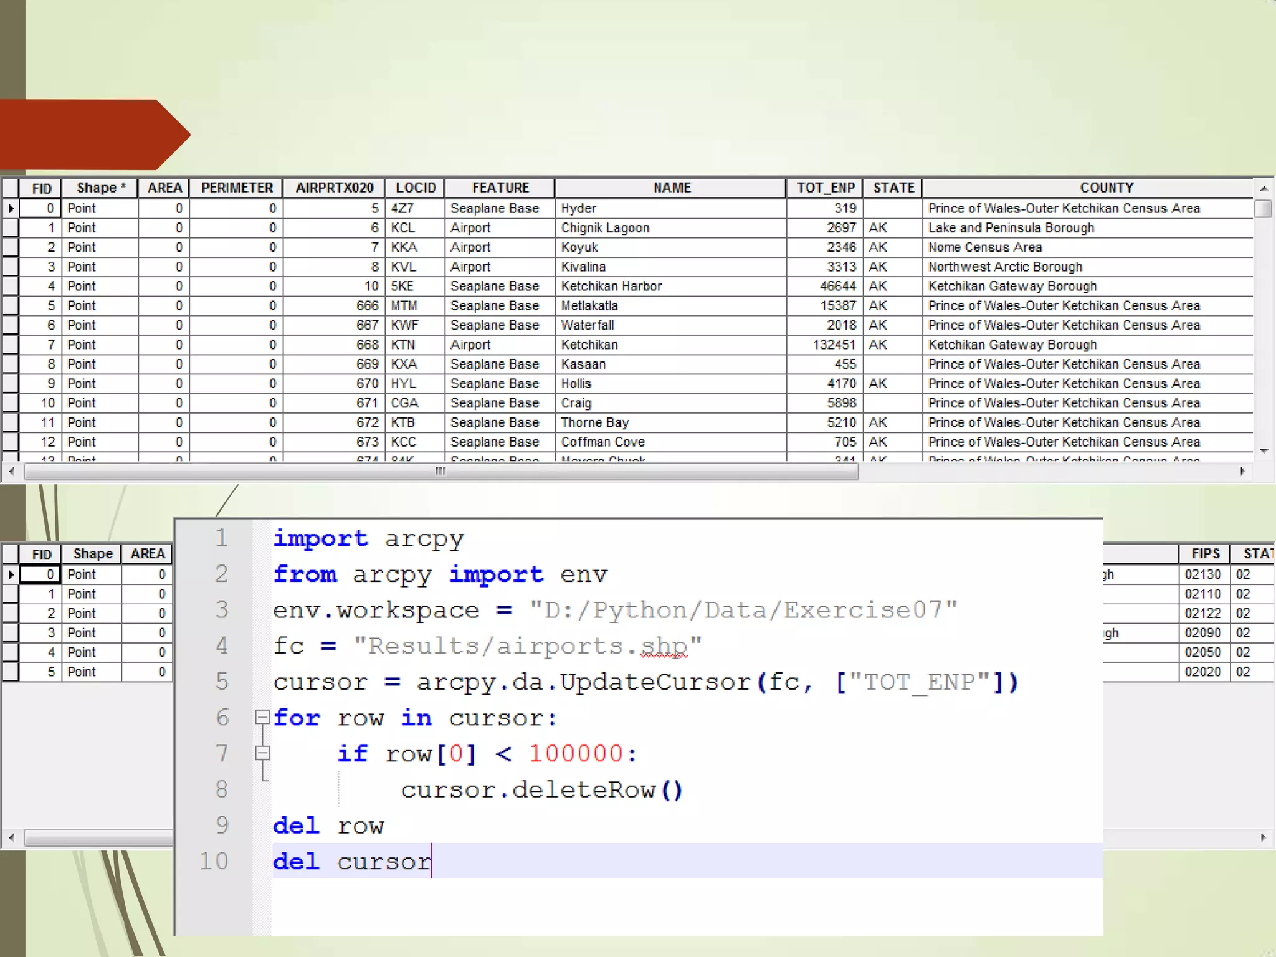Click the 02050 FIPS value
Image resolution: width=1276 pixels, height=957 pixels.
(x=1202, y=652)
